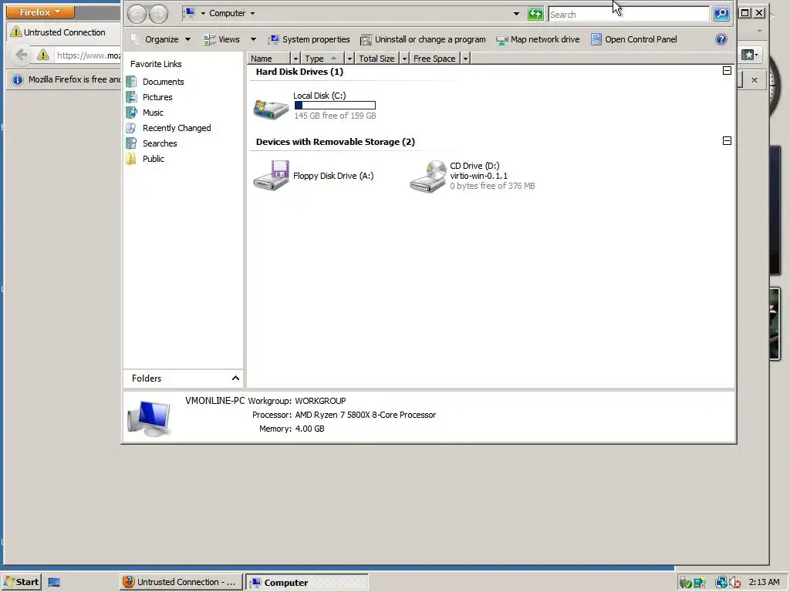The height and width of the screenshot is (592, 790).
Task: Click the Favorite Links heading
Action: coord(156,64)
